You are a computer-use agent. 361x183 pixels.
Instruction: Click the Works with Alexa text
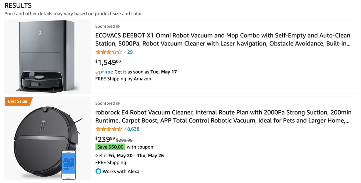pos(121,171)
